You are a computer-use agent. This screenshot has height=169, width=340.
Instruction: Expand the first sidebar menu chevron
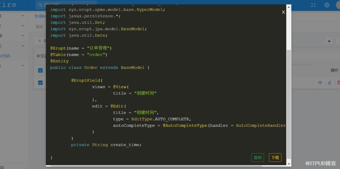[23, 16]
